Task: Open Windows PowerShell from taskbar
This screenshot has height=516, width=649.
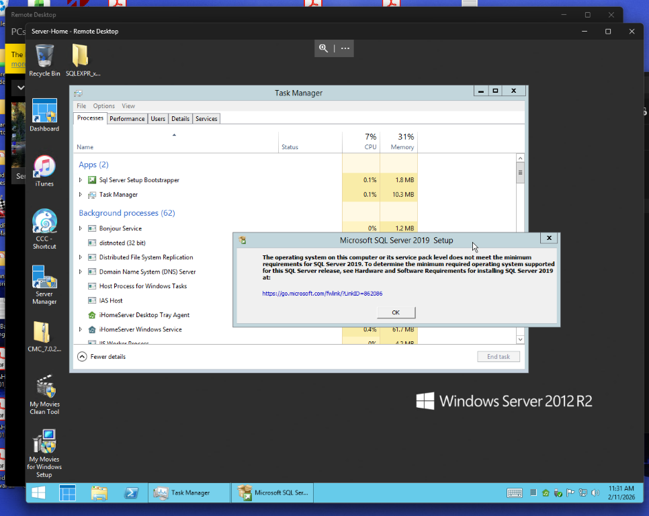Action: [132, 492]
